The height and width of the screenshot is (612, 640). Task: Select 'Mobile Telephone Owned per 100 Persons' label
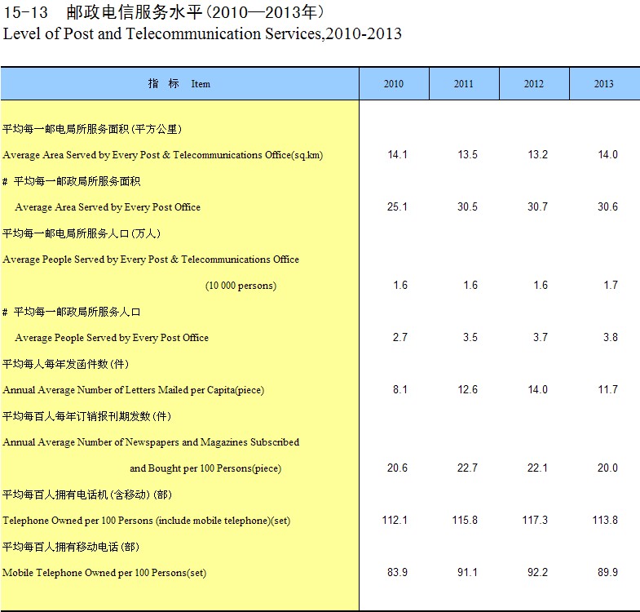click(x=104, y=573)
